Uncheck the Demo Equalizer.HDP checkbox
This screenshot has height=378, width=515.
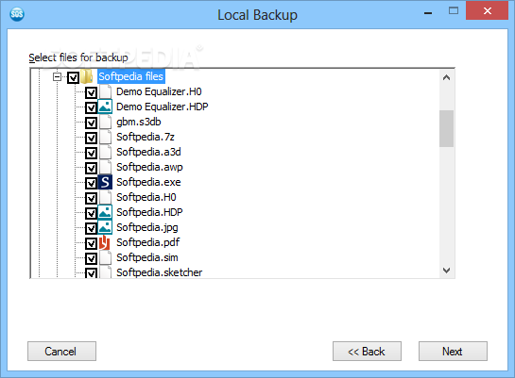(x=91, y=107)
